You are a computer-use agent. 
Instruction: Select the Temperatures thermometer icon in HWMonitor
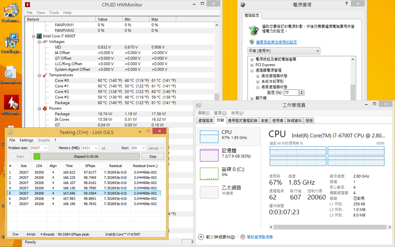[45, 75]
